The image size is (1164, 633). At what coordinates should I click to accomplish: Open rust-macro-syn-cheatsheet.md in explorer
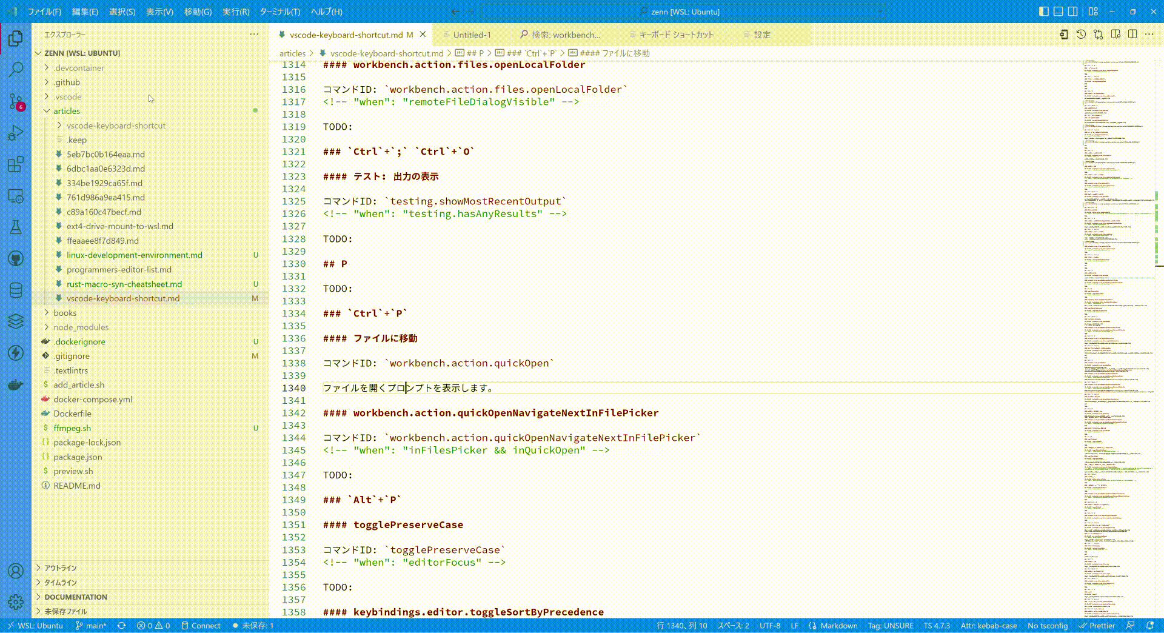124,284
